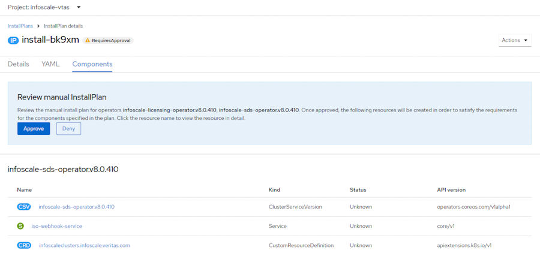Click the infoscale-sds-operator.v8.0.410 section heading

coord(63,170)
